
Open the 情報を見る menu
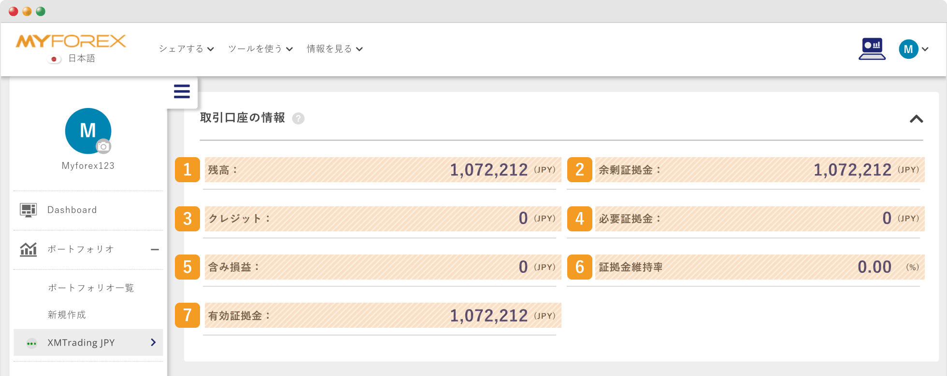click(x=335, y=49)
